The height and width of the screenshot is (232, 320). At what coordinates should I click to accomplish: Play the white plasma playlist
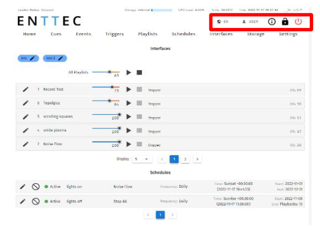click(x=129, y=131)
